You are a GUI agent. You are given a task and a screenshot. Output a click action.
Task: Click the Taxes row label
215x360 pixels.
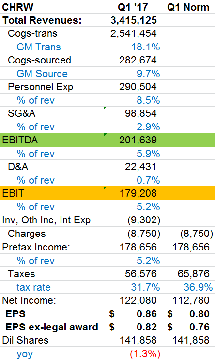[21, 274]
